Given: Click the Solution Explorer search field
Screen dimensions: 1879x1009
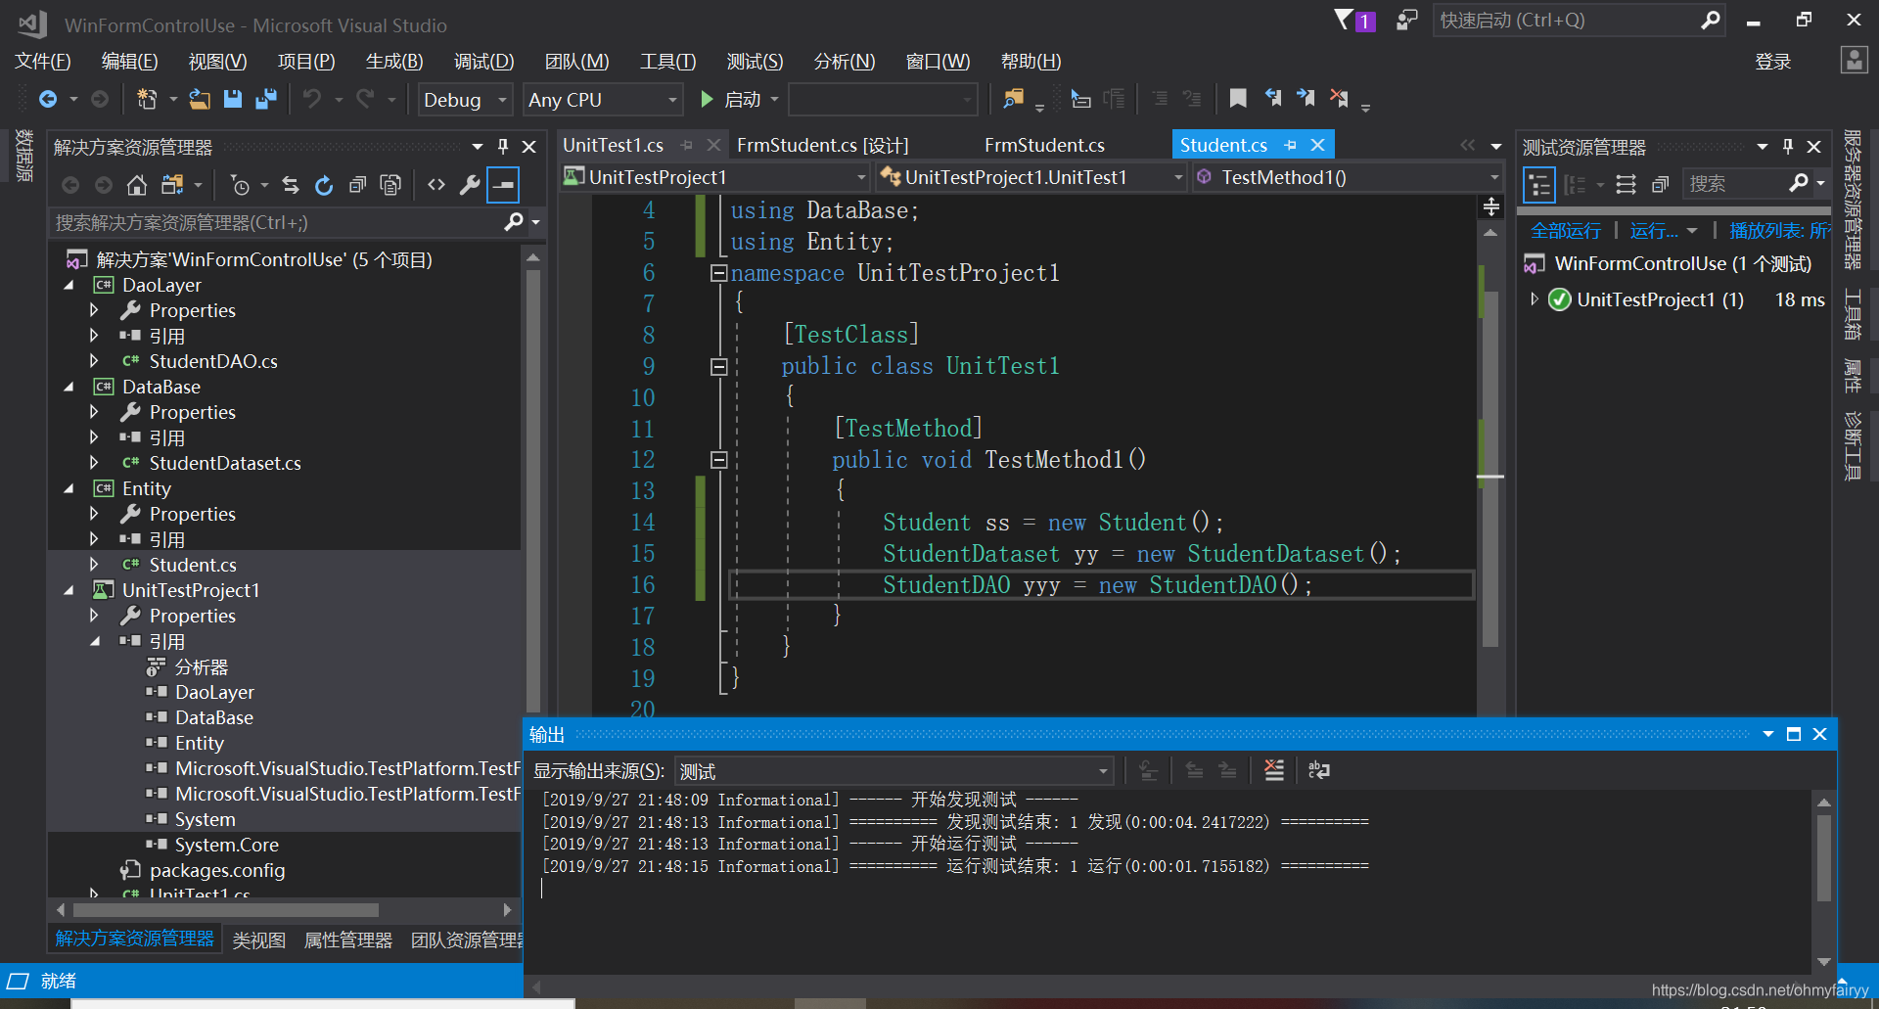Looking at the screenshot, I should (277, 222).
